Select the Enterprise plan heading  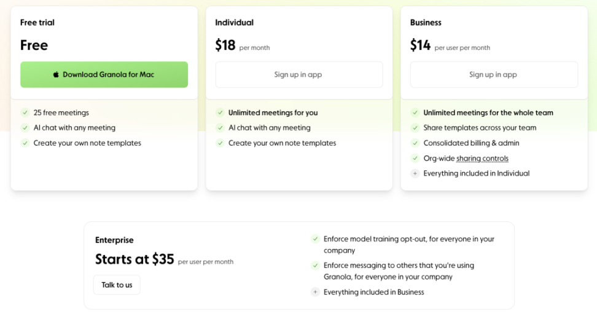pos(114,240)
